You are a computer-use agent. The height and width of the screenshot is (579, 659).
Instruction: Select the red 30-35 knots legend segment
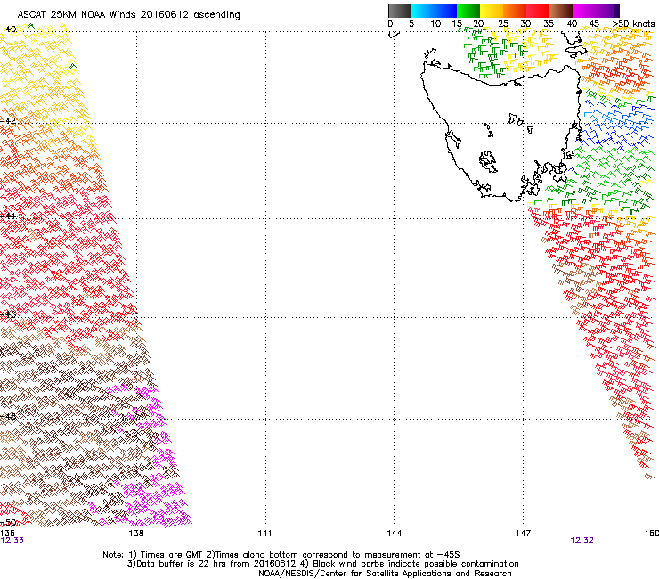tap(538, 11)
